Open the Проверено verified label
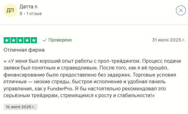 click(x=60, y=40)
